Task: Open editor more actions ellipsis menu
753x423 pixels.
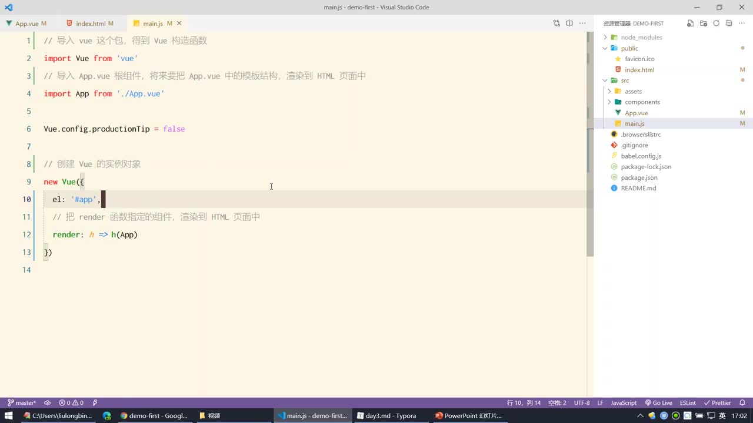Action: (x=582, y=23)
